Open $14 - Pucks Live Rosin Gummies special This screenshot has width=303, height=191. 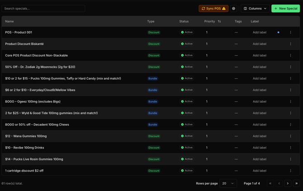34,159
